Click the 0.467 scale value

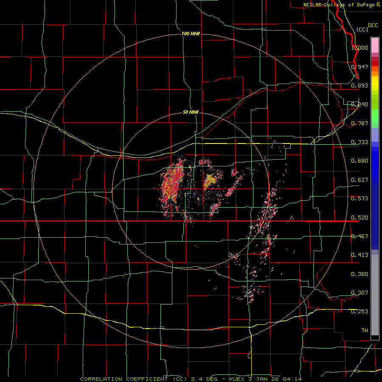[360, 236]
